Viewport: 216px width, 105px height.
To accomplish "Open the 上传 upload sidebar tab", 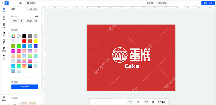I will tap(4, 57).
